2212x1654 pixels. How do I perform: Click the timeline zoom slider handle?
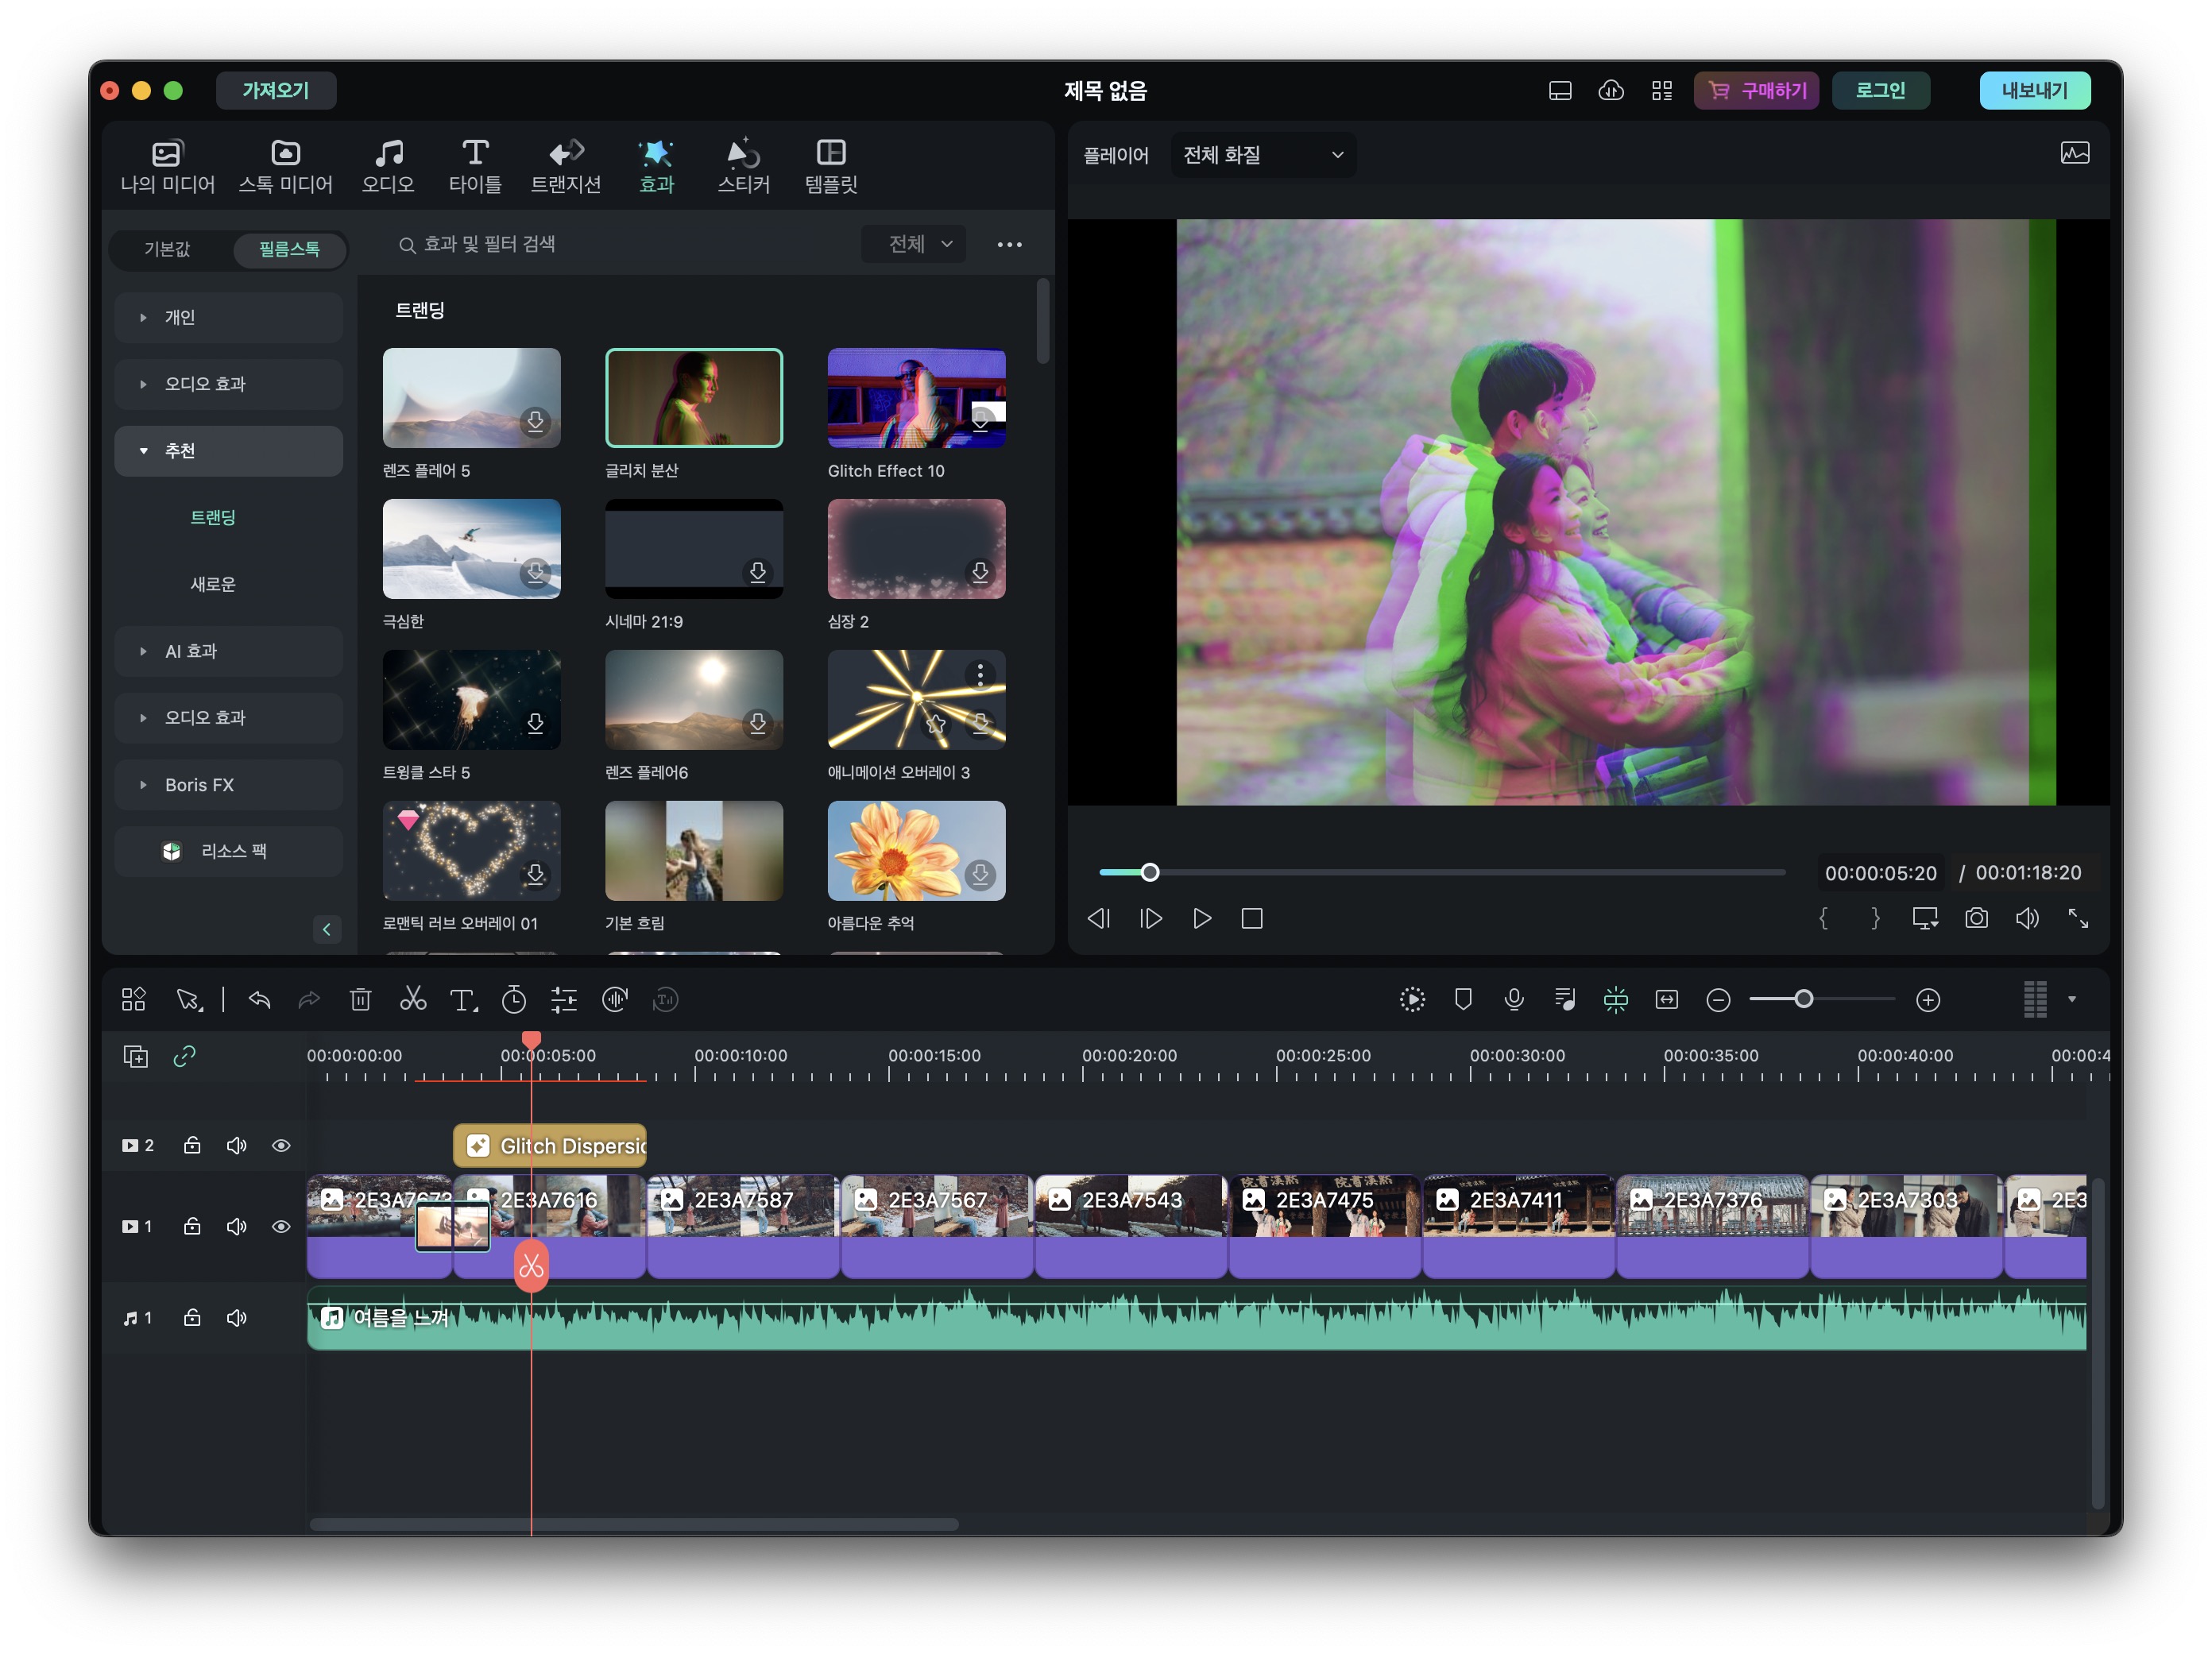[1803, 999]
